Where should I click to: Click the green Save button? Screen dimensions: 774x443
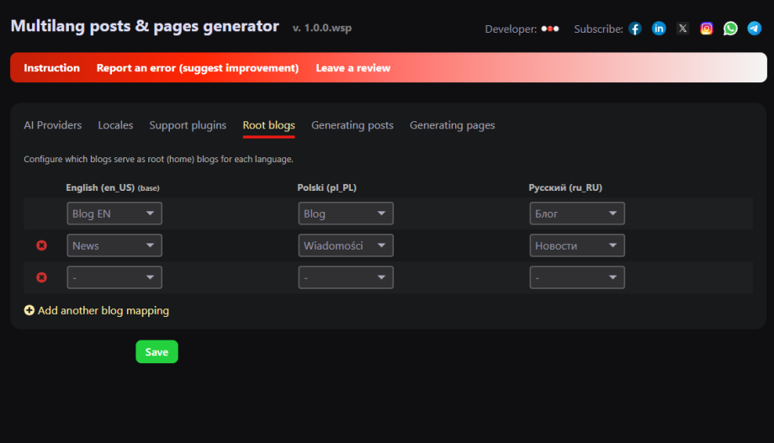[157, 351]
